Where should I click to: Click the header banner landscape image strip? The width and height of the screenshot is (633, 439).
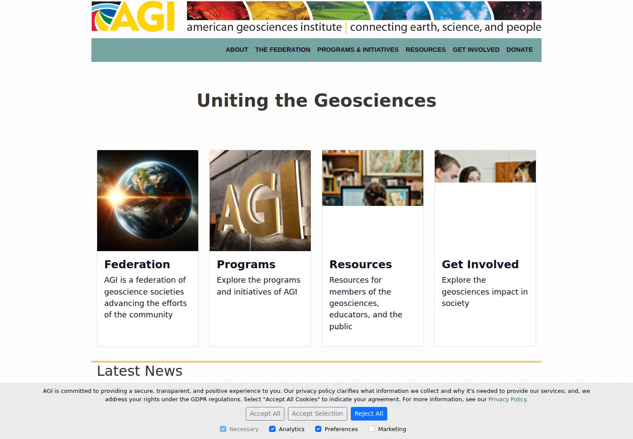[364, 11]
